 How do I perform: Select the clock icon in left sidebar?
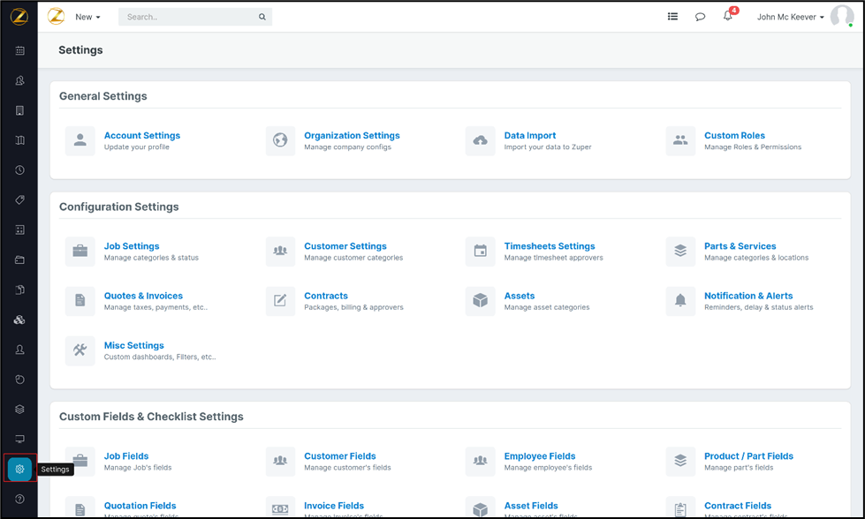[19, 170]
